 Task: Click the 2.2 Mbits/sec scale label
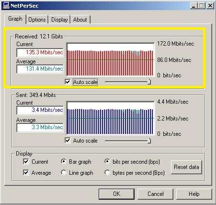tap(173, 119)
